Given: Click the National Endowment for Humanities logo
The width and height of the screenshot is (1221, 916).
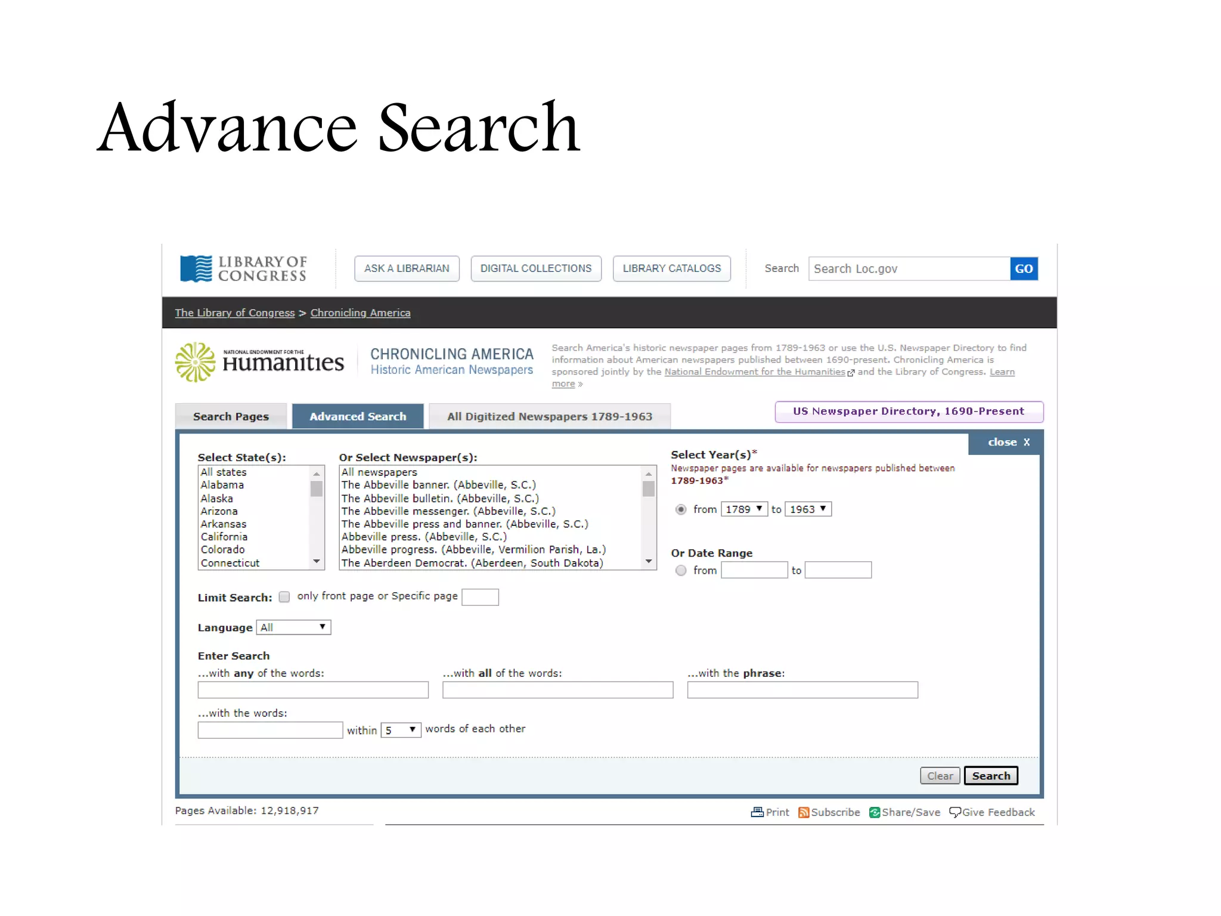Looking at the screenshot, I should coord(259,362).
